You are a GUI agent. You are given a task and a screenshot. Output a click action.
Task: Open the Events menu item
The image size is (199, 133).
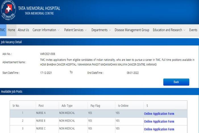(193, 30)
